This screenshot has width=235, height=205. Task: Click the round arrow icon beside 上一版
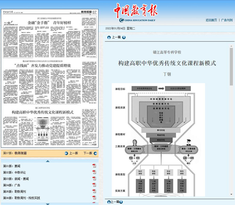pos(66,153)
